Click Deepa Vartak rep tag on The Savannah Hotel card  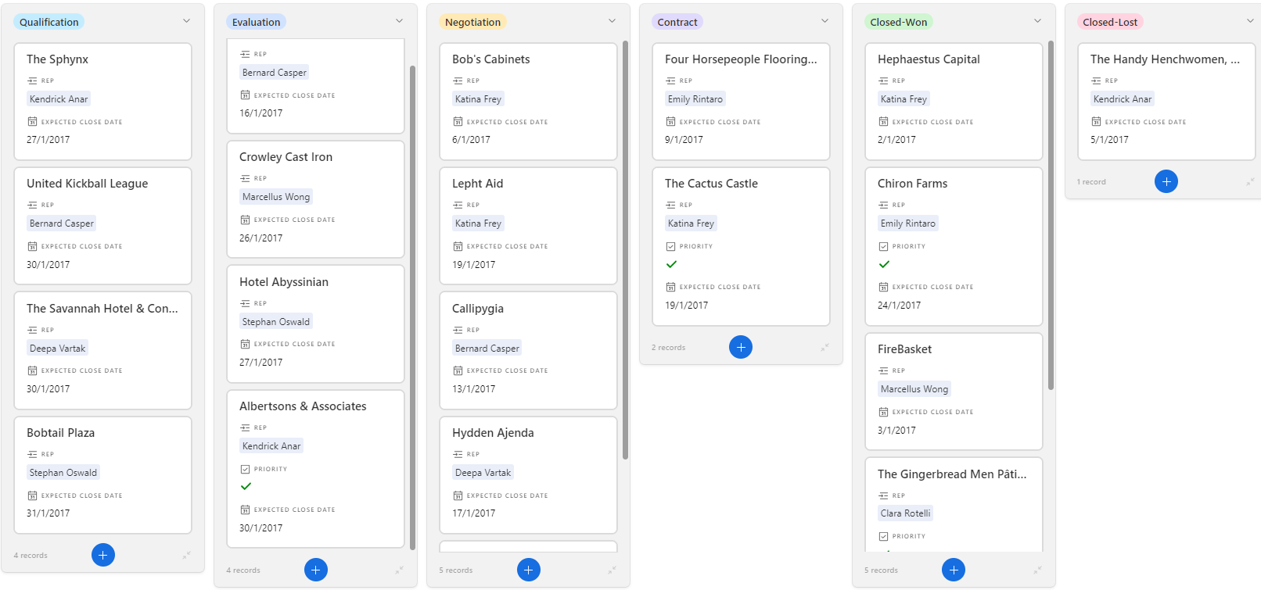[58, 349]
